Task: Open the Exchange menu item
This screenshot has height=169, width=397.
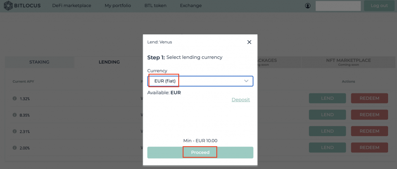Action: pyautogui.click(x=191, y=5)
